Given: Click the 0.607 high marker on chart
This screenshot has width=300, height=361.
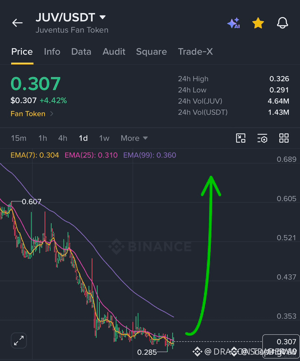Looking at the screenshot, I should (32, 202).
